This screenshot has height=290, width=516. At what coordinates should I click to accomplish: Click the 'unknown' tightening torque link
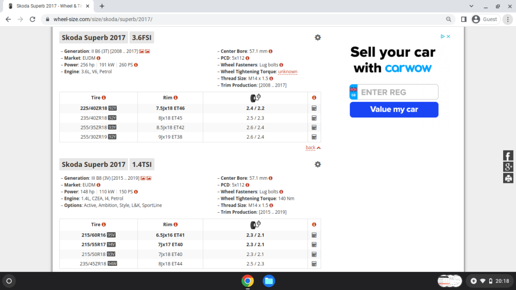(287, 72)
